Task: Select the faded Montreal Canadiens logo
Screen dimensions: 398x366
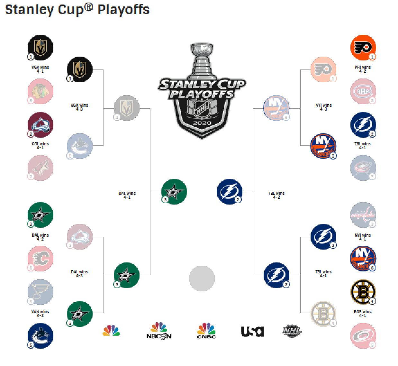Action: point(363,92)
